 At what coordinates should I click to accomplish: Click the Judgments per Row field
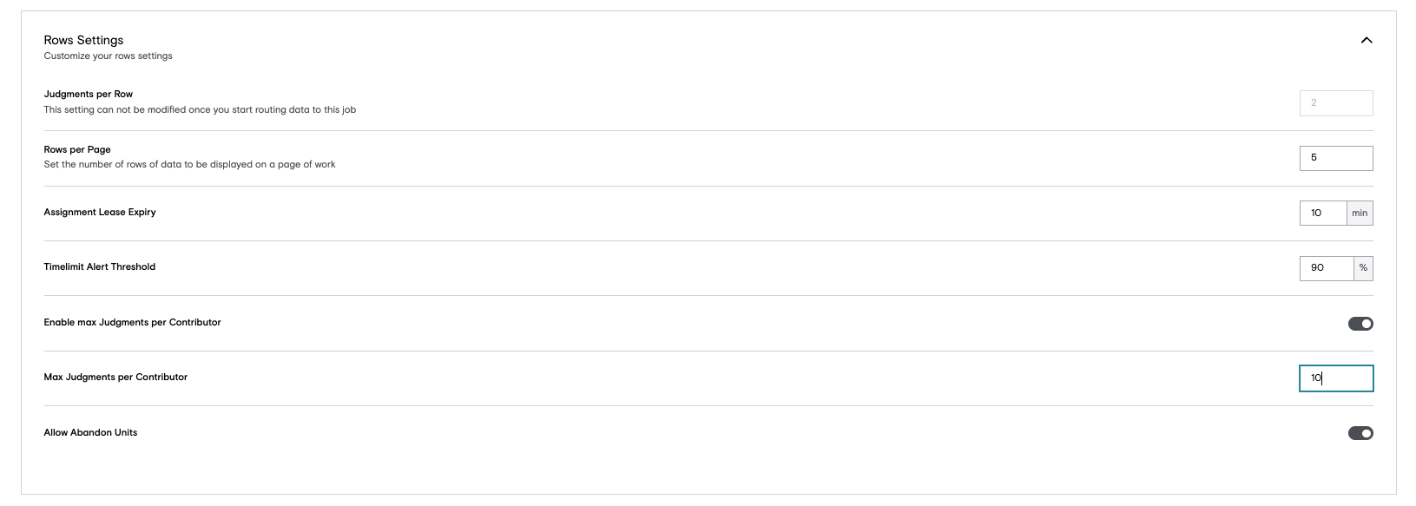(x=1335, y=103)
